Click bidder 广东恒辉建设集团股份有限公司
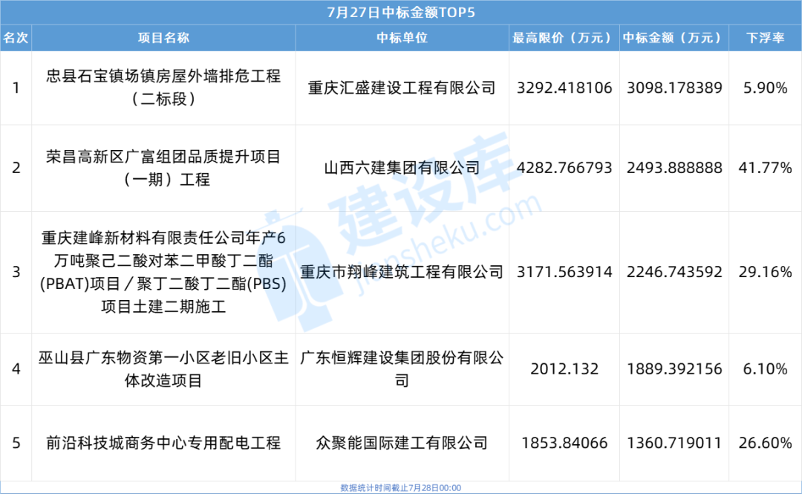802x494 pixels. (402, 369)
